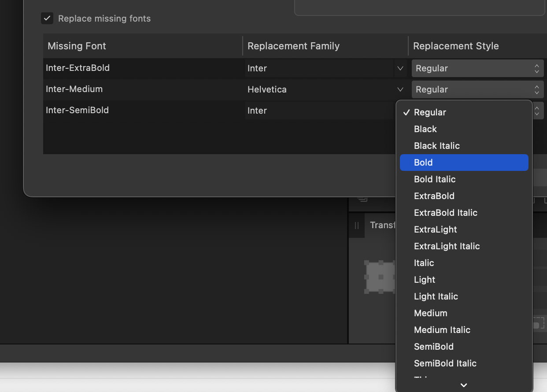Image resolution: width=547 pixels, height=392 pixels.
Task: Pick Medium Italic from menu
Action: point(464,330)
